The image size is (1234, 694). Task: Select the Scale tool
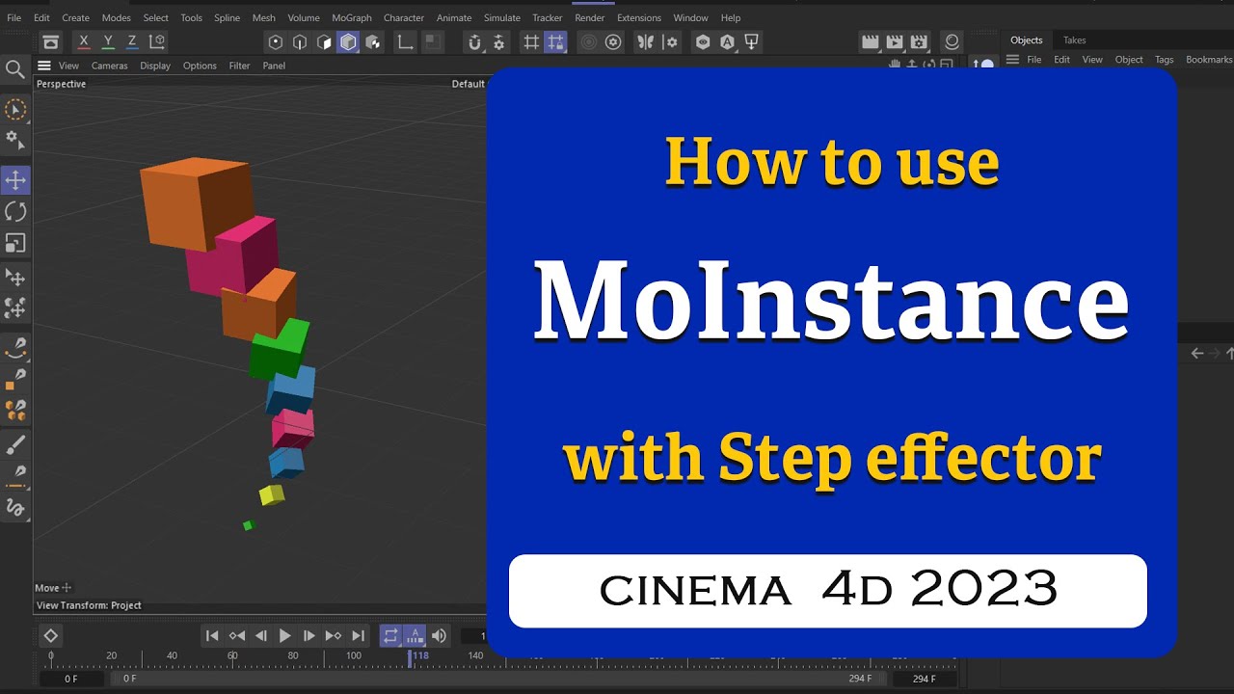tap(15, 243)
